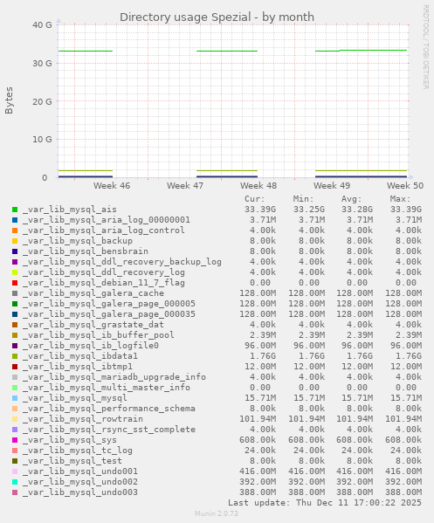Click the Max: column header

point(400,199)
